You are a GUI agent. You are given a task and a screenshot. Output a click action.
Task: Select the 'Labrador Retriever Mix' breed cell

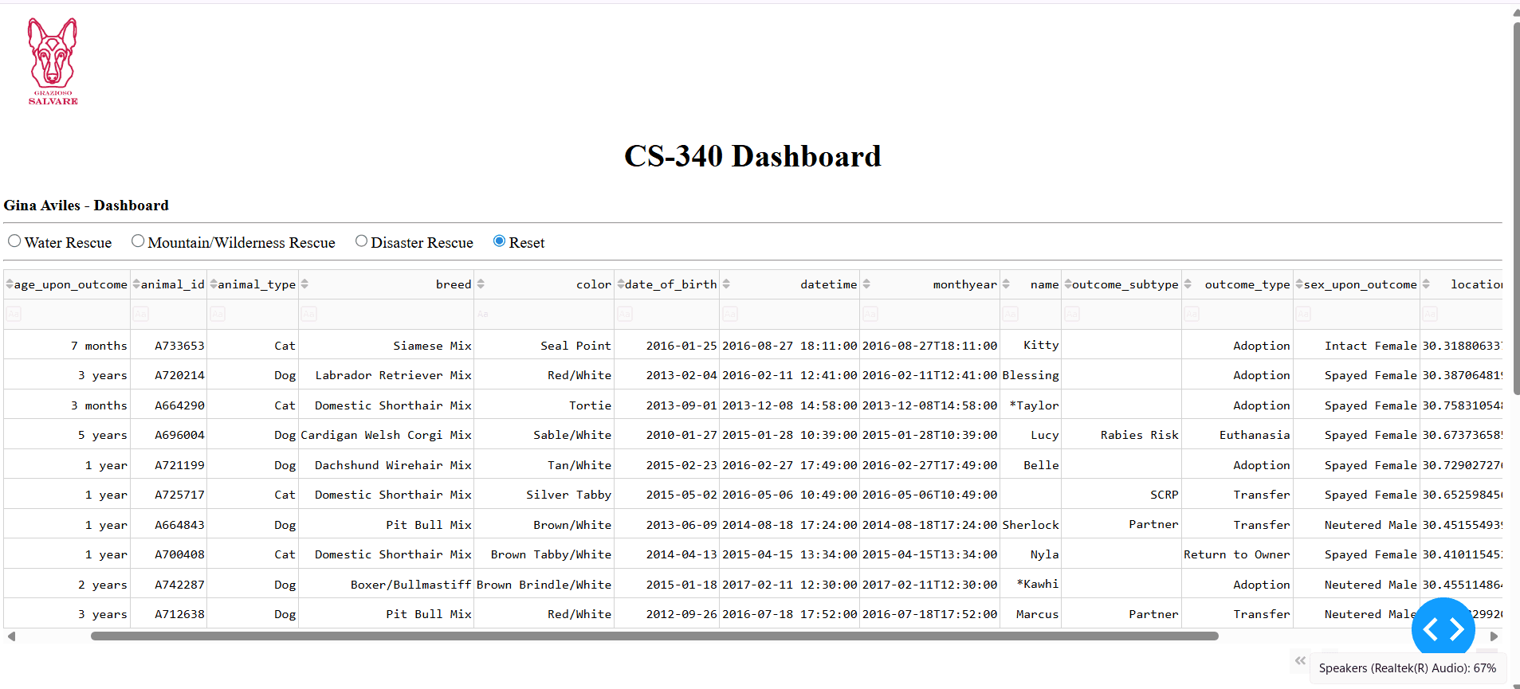[x=387, y=375]
